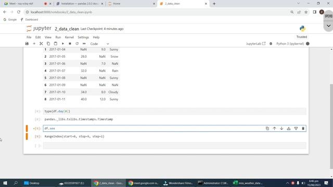
Task: Select the Python 3 (ipykernel) kernel name
Action: (x=290, y=44)
